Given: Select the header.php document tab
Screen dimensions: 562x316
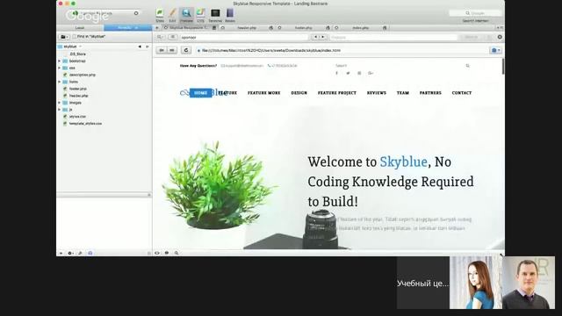Looking at the screenshot, I should (247, 27).
